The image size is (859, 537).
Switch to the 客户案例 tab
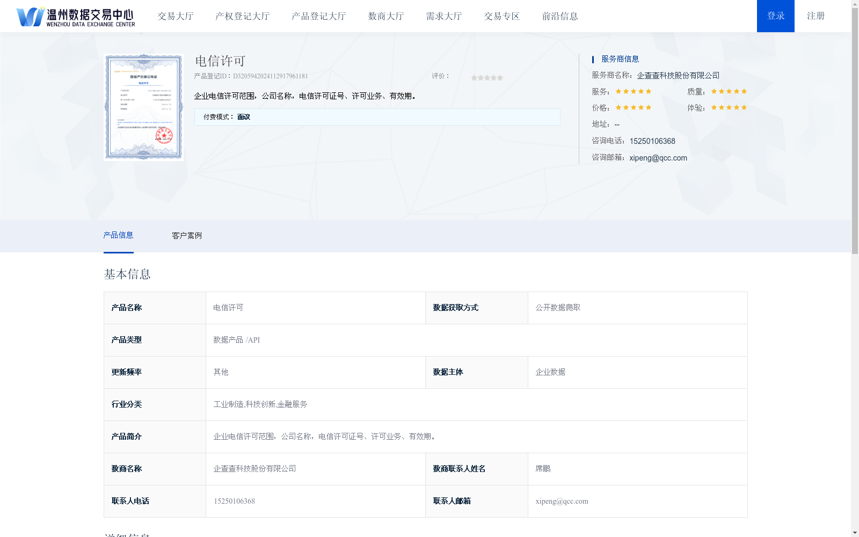tap(187, 235)
